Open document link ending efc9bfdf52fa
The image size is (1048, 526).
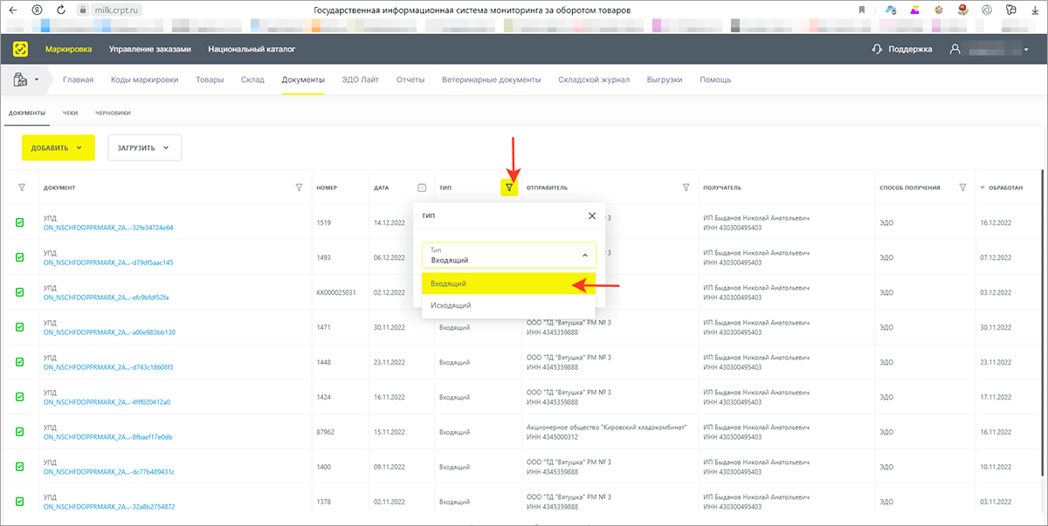106,297
